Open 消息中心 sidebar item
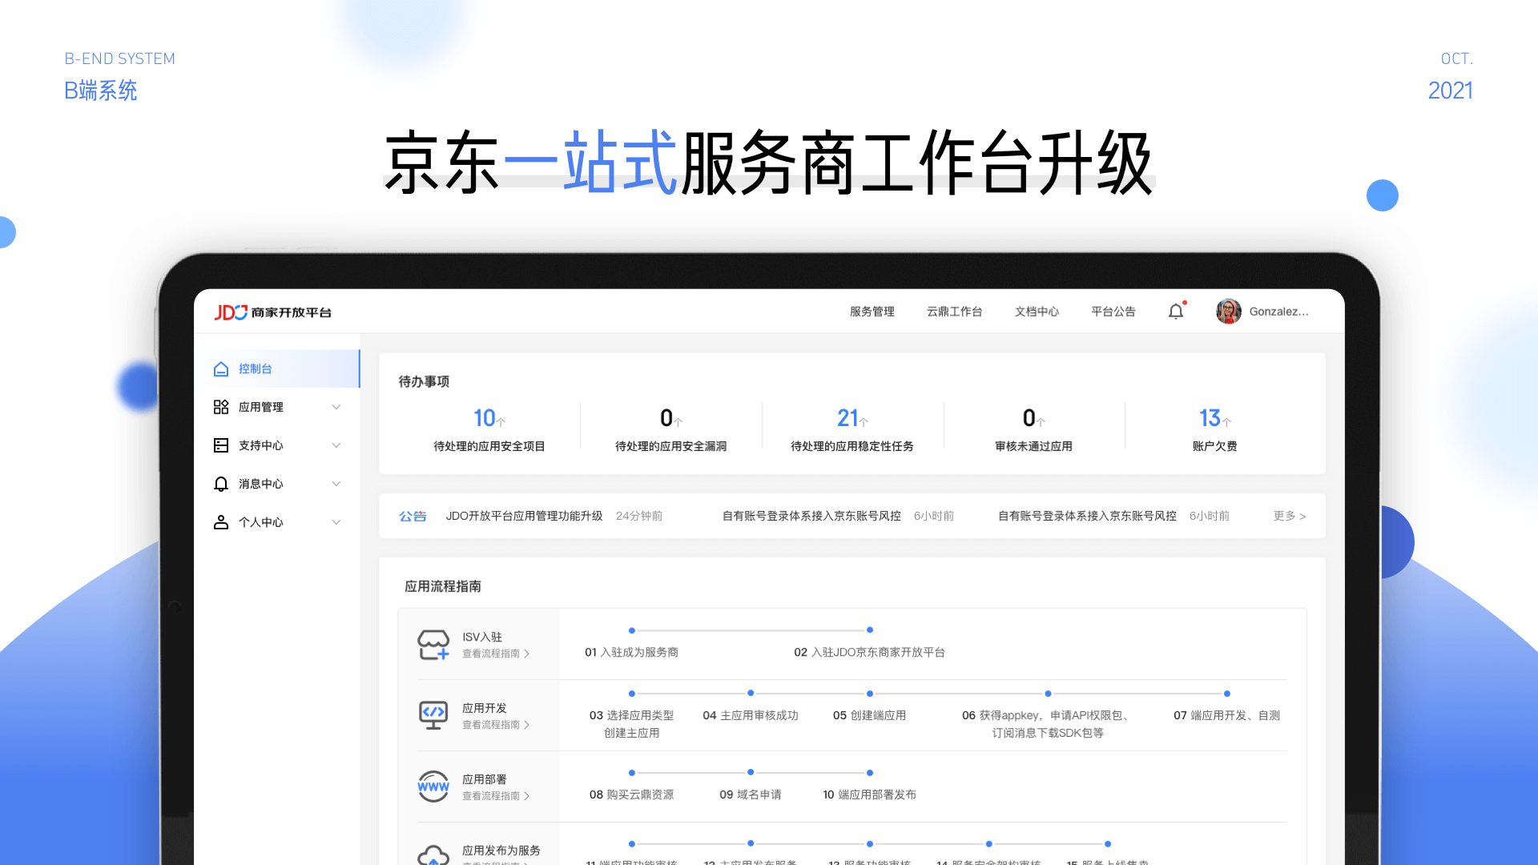The width and height of the screenshot is (1538, 865). click(x=277, y=484)
